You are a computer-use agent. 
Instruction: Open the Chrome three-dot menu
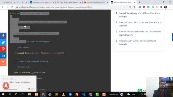[x=170, y=7]
